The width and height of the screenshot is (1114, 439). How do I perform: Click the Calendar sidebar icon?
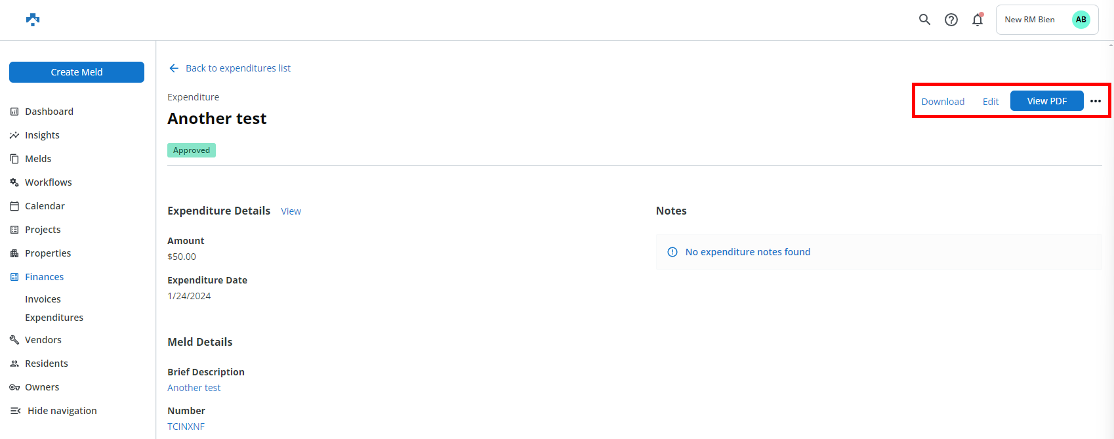[14, 206]
